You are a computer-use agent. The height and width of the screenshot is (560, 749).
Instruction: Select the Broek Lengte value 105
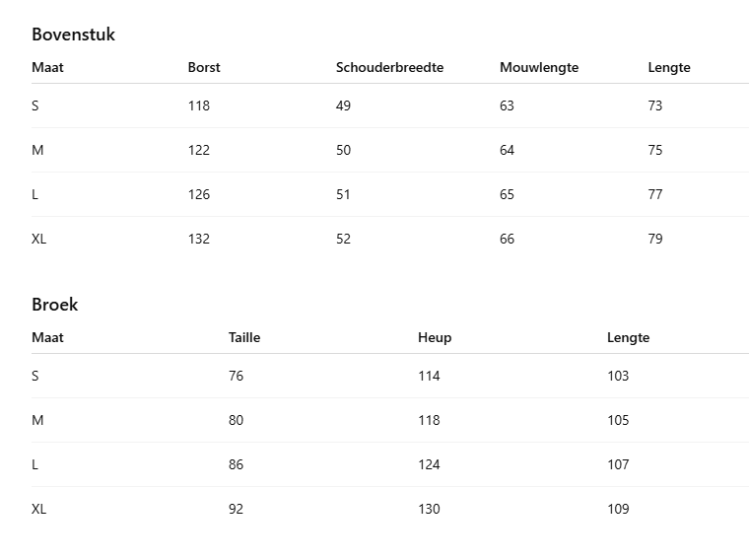click(618, 421)
